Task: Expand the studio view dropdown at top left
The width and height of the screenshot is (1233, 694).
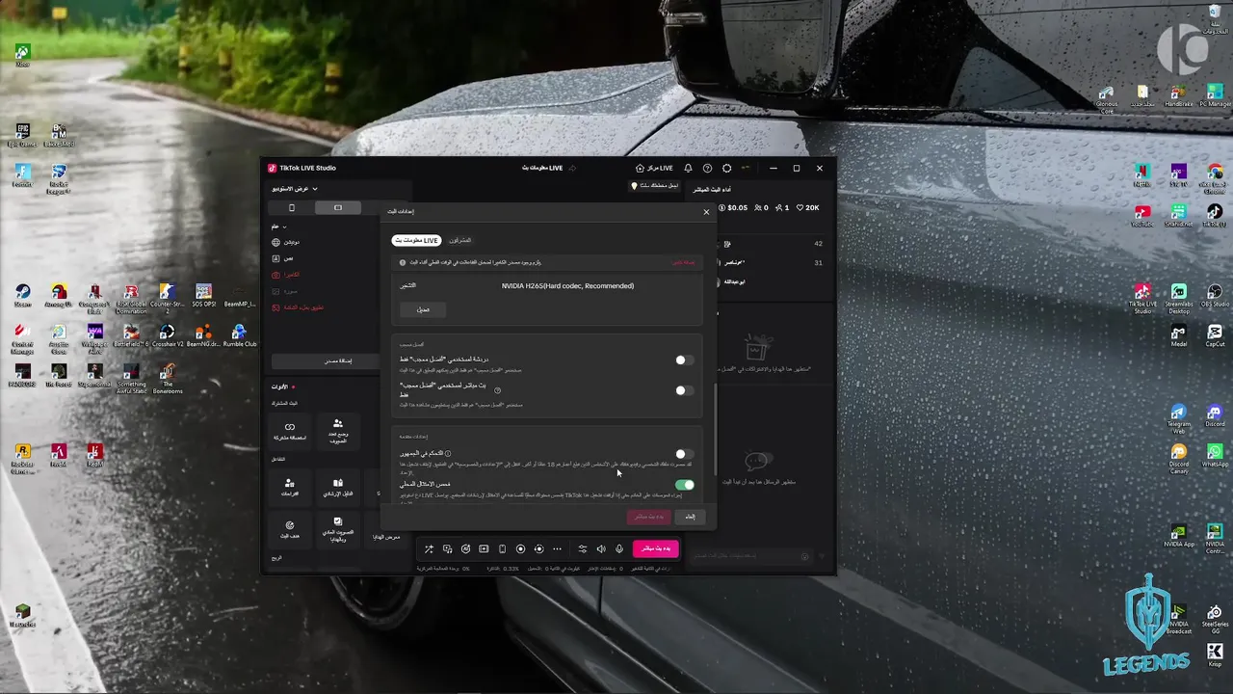Action: (x=295, y=189)
